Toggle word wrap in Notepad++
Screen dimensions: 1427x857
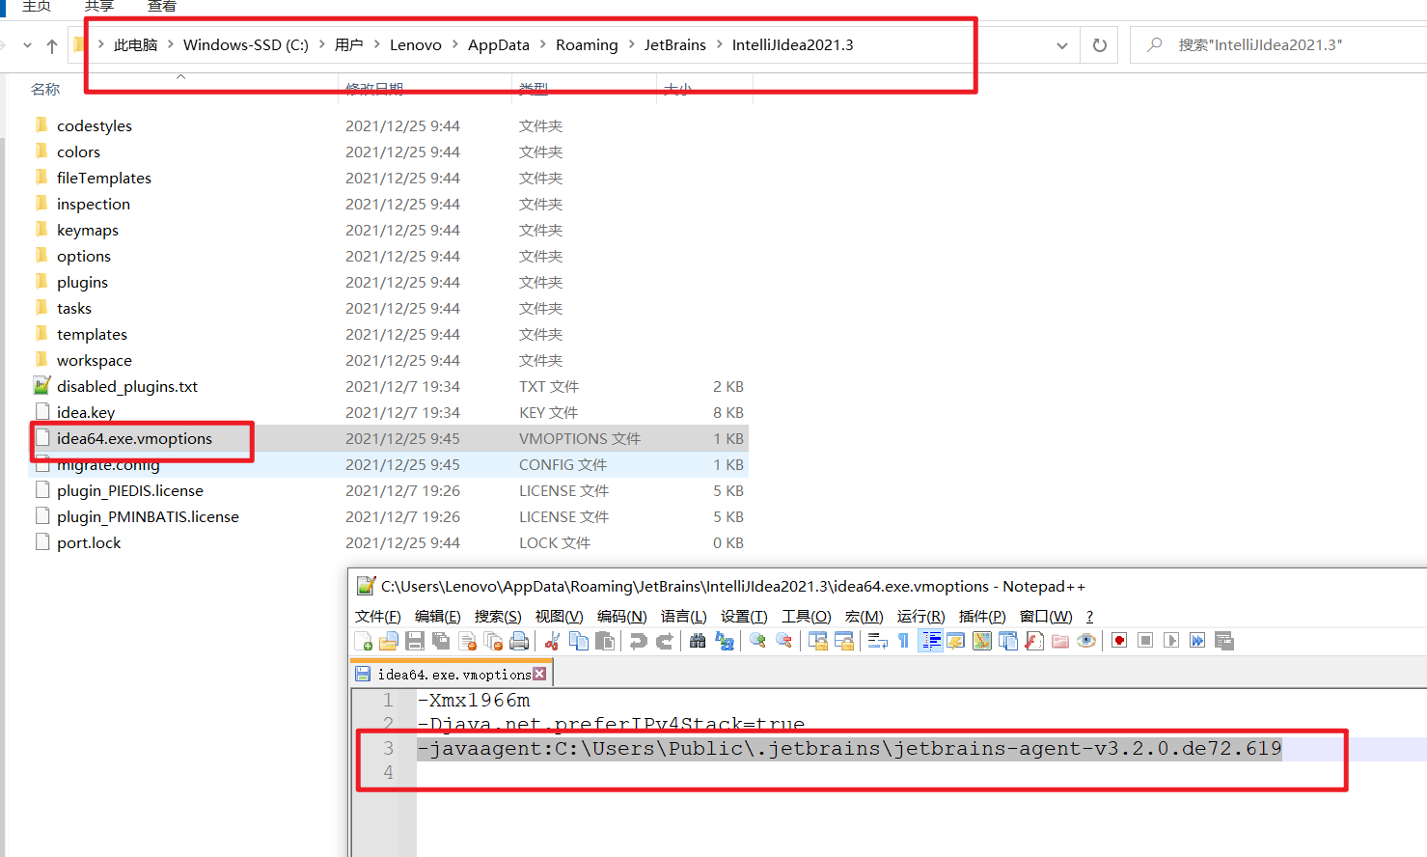(x=877, y=641)
